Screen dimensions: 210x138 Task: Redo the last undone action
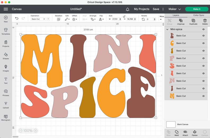click(23, 18)
